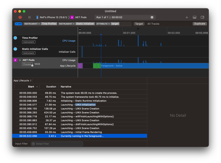221x163 pixels.
Task: Pause the trace recording
Action: click(29, 17)
